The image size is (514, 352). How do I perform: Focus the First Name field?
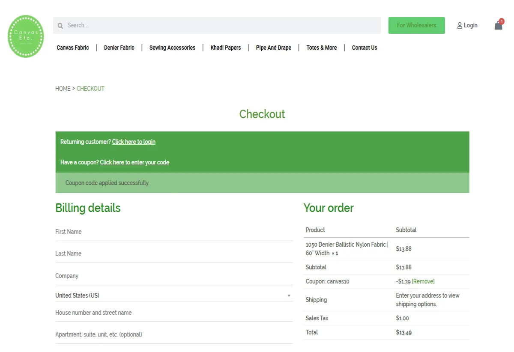[x=173, y=232]
